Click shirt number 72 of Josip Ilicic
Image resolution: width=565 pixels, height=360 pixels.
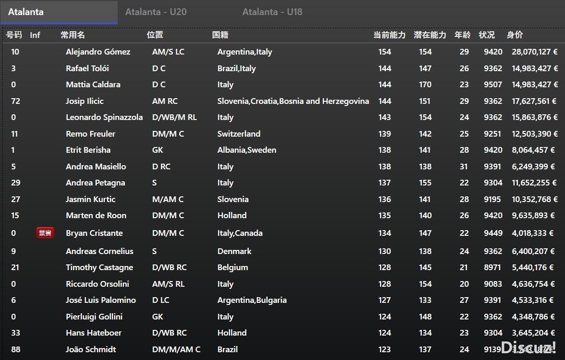[16, 101]
